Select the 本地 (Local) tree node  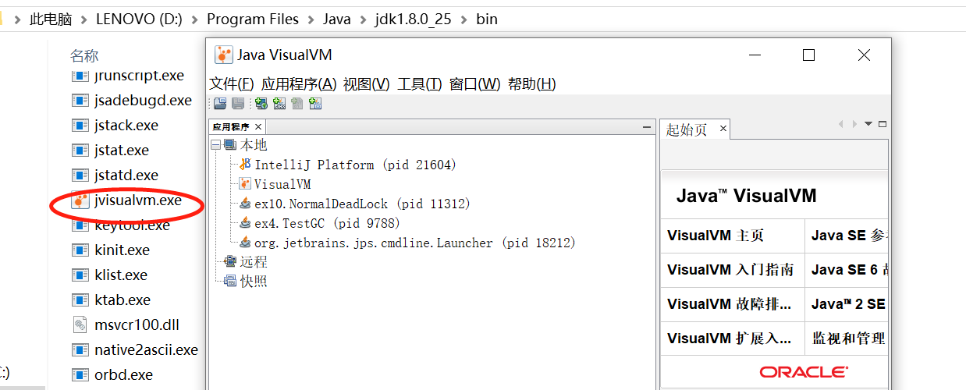click(245, 145)
